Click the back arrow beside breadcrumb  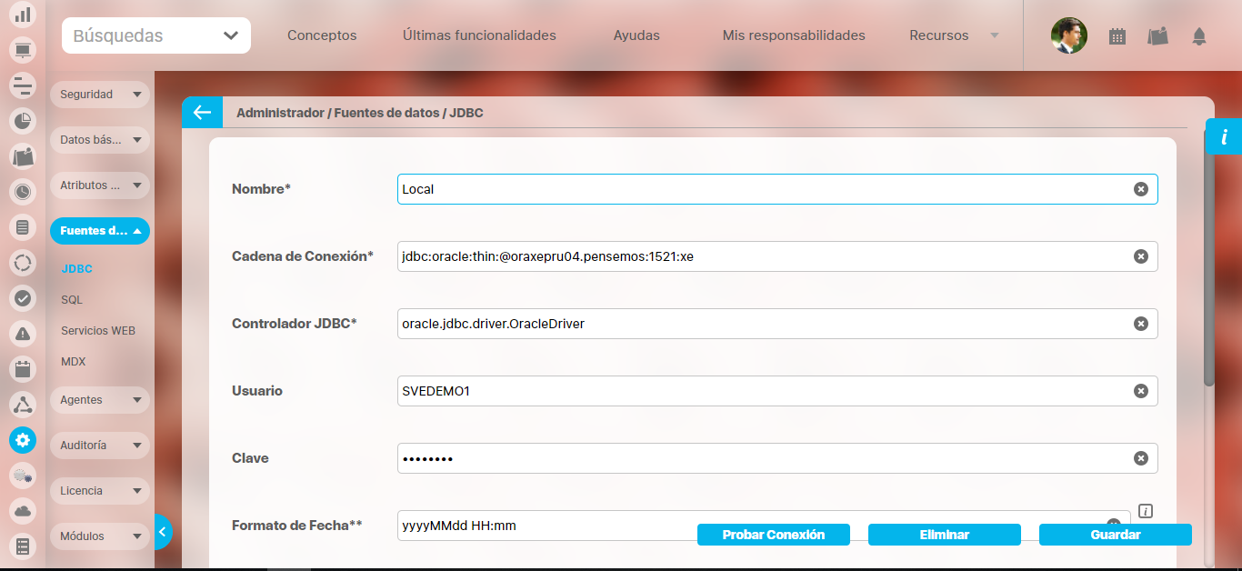202,113
